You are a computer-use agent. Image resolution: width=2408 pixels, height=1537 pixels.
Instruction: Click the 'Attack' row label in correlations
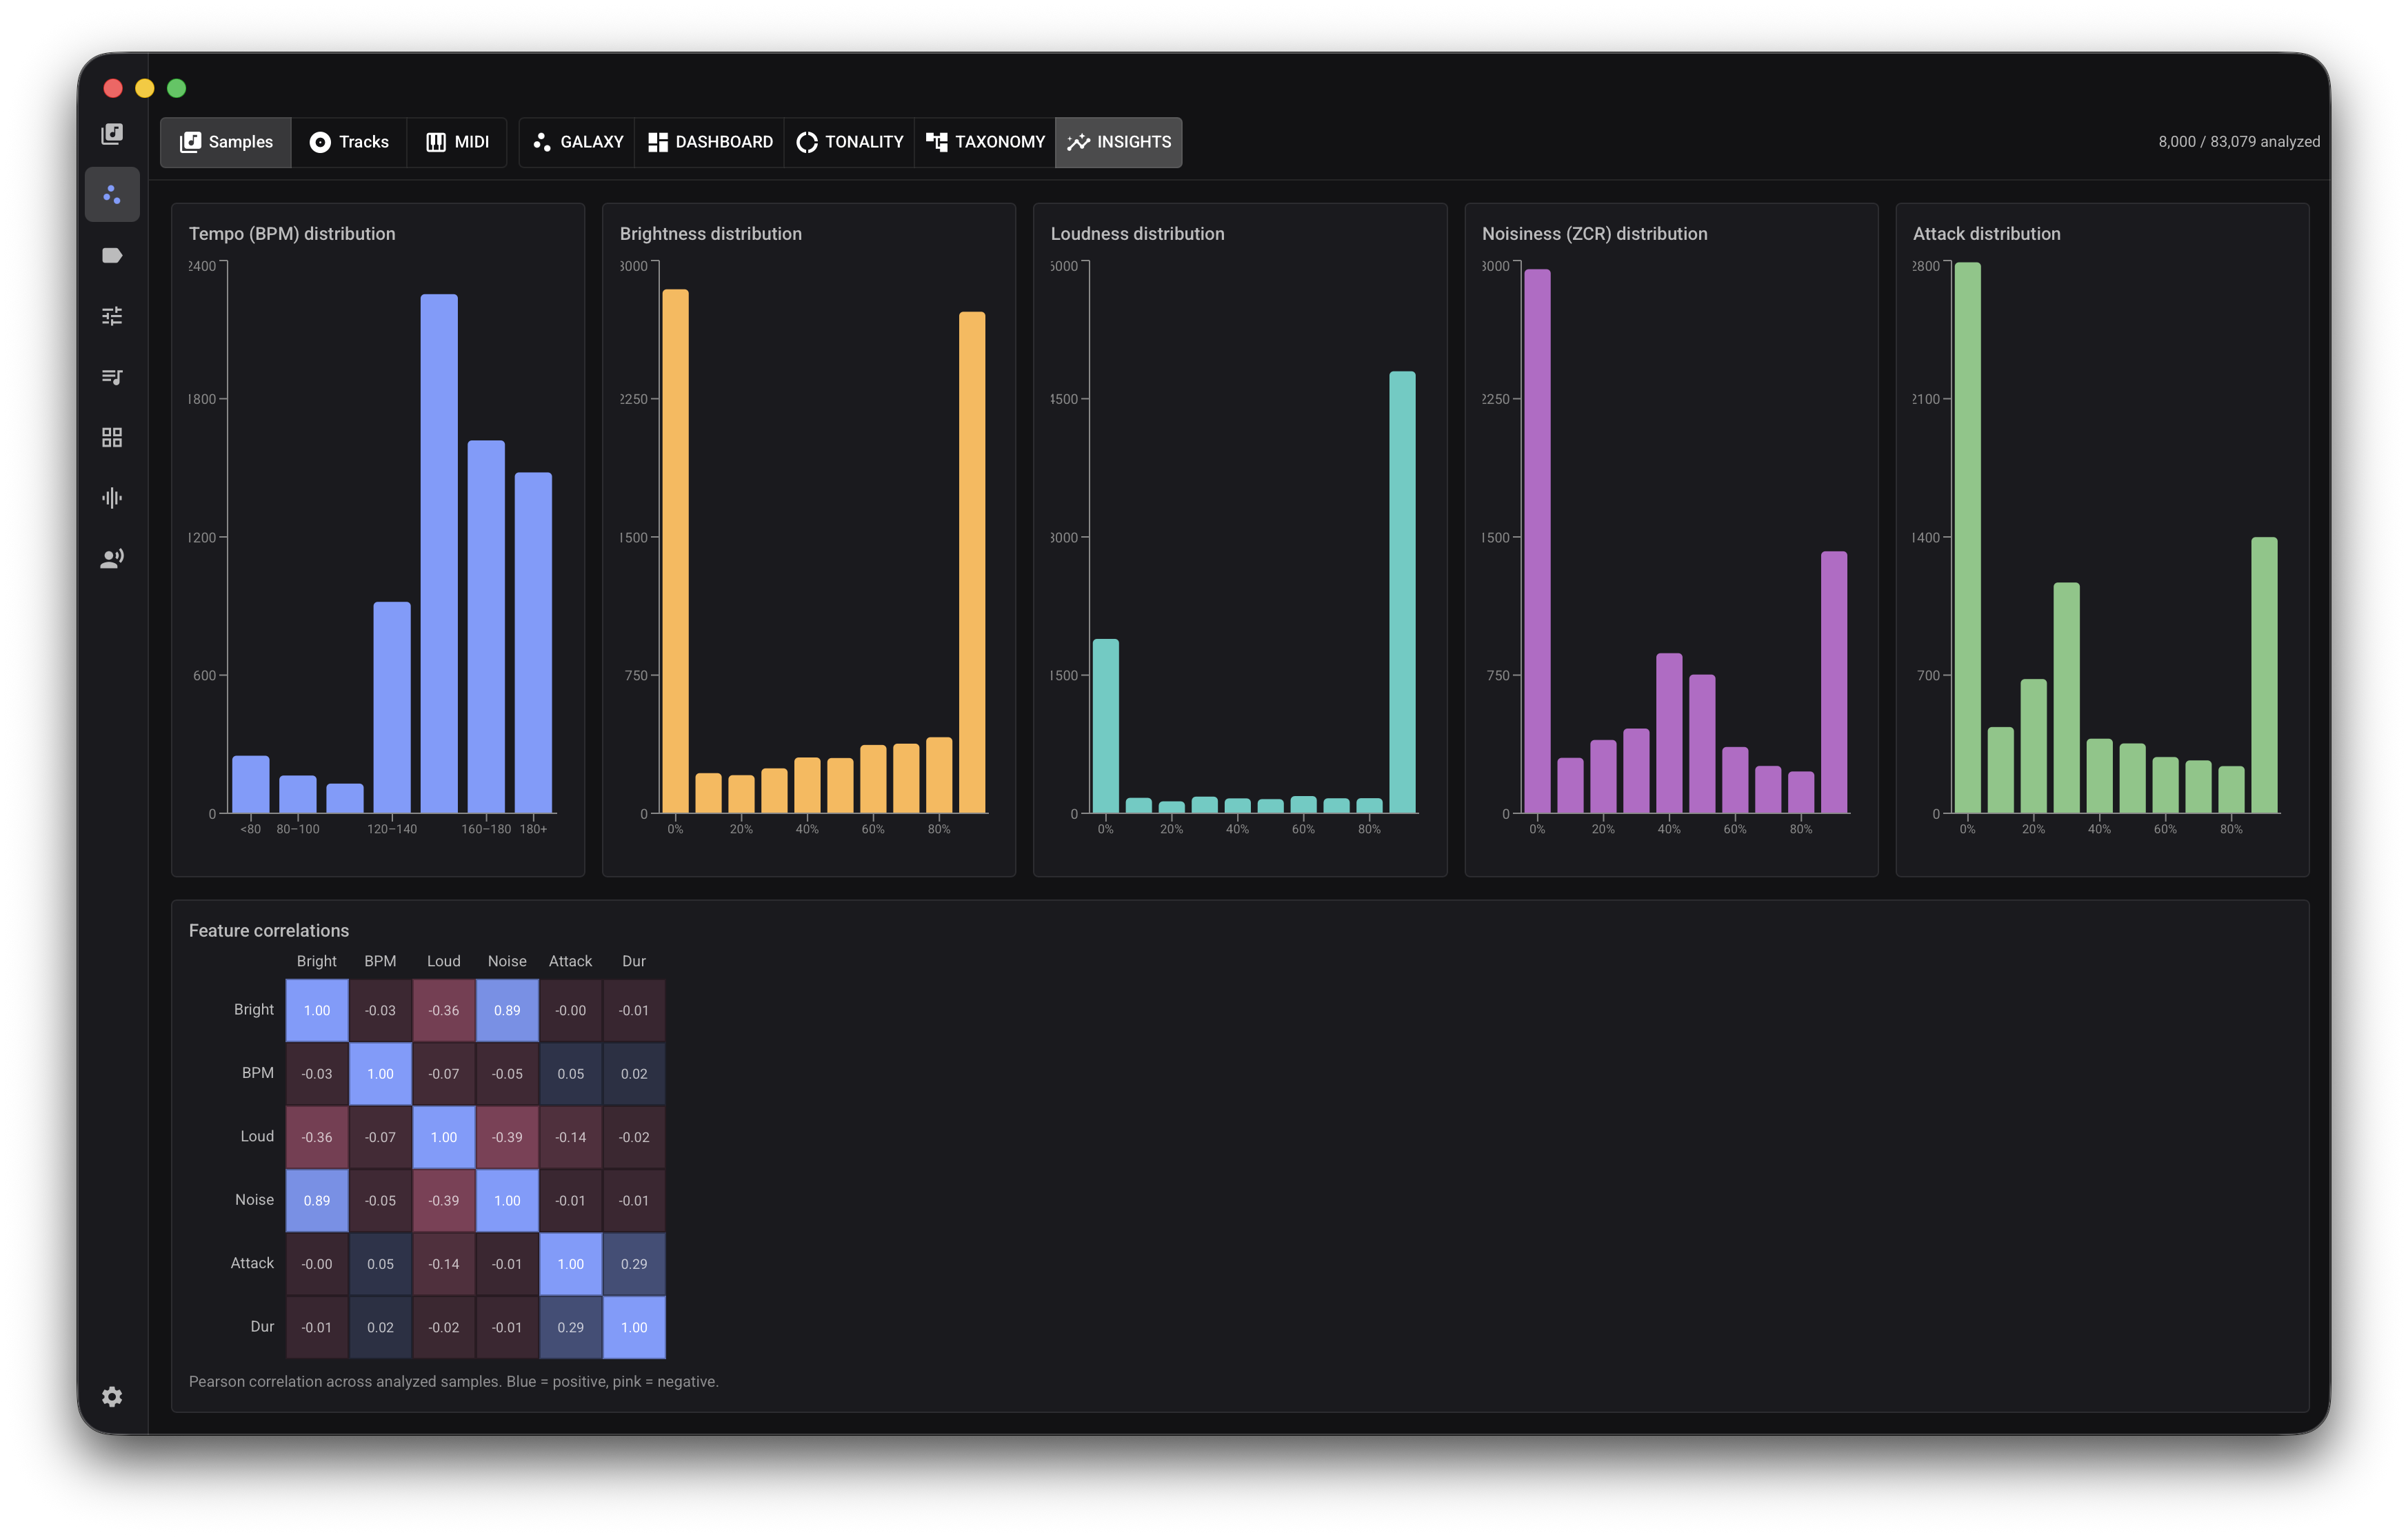252,1263
